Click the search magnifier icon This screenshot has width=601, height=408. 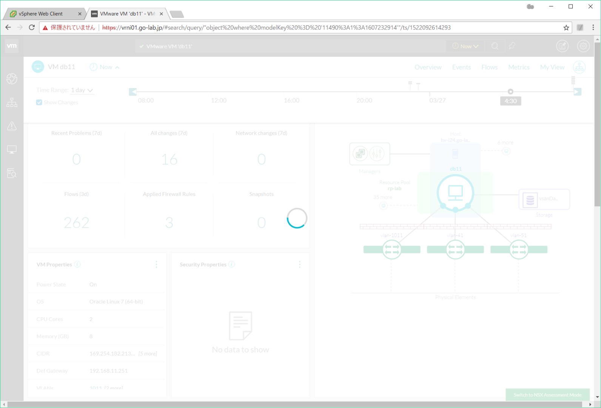(x=495, y=46)
